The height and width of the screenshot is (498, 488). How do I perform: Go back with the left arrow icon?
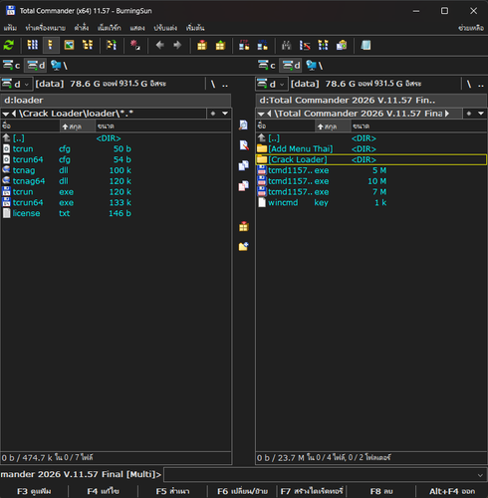coord(160,45)
